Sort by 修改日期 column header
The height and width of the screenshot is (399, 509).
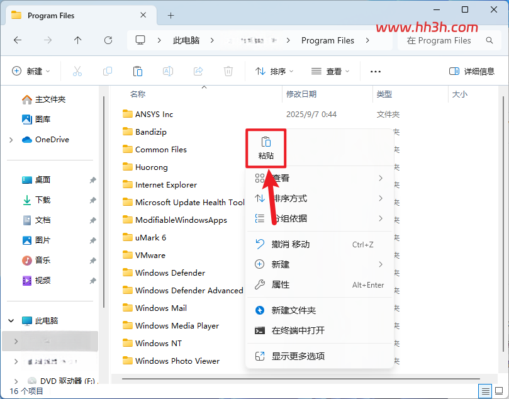301,94
